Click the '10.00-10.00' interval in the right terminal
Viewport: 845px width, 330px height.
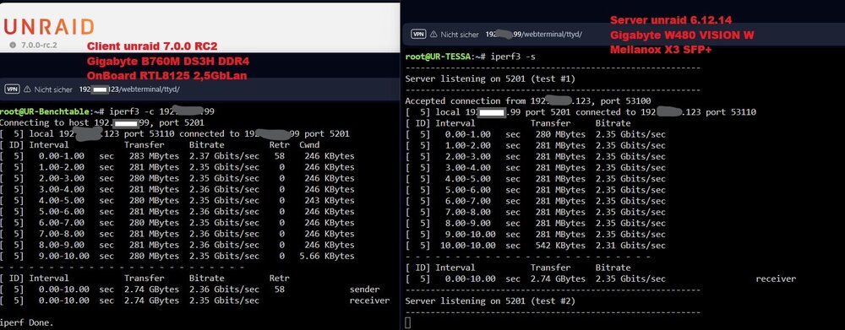468,246
